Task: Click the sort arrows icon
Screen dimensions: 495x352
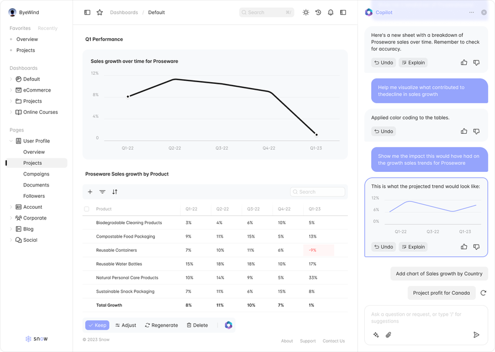Action: click(115, 192)
